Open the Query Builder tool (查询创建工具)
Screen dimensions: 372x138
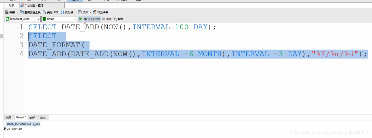[x=30, y=12]
